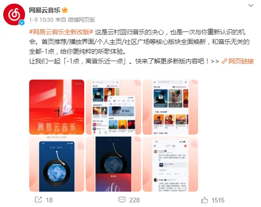Click the crown icon beside 网易云音乐
Screen dimensions: 261x207
pos(65,10)
